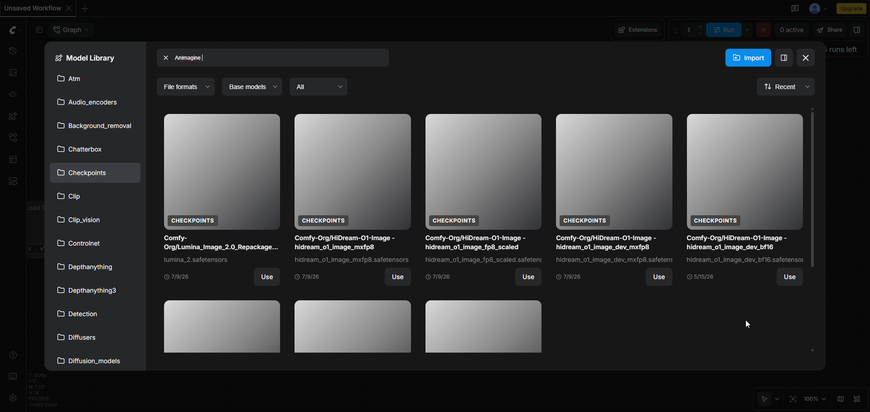This screenshot has width=870, height=412.
Task: Click the 5/15/26 date label
Action: tap(704, 277)
